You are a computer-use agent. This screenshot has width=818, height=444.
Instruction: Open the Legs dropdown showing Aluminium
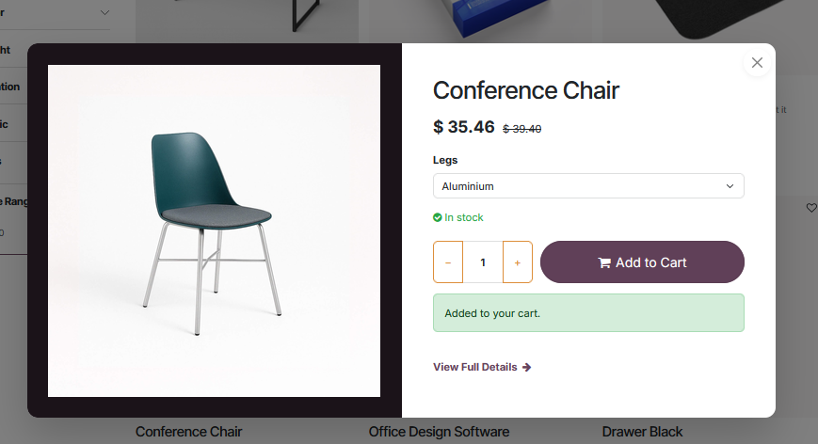click(x=588, y=186)
